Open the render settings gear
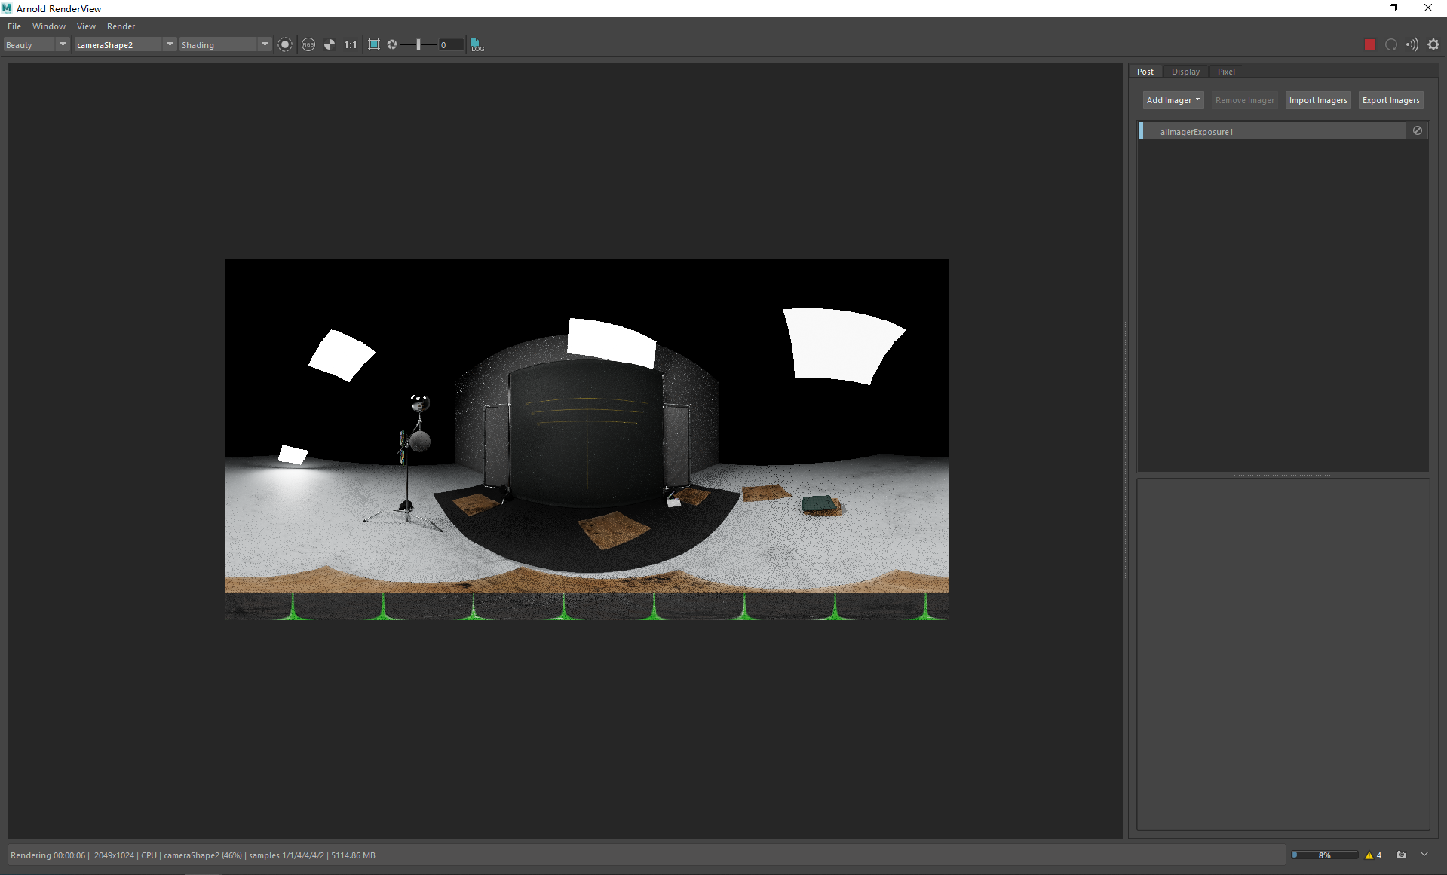Viewport: 1447px width, 875px height. [1433, 45]
